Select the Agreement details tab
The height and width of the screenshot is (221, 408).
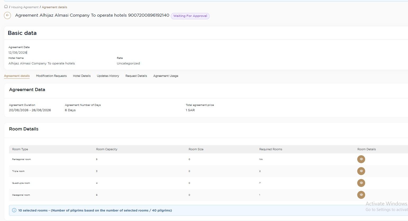(17, 76)
